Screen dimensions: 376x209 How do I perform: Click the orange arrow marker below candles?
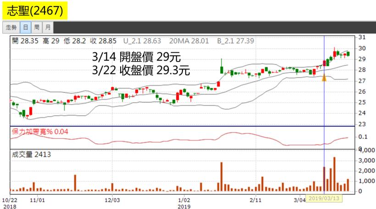324,78
